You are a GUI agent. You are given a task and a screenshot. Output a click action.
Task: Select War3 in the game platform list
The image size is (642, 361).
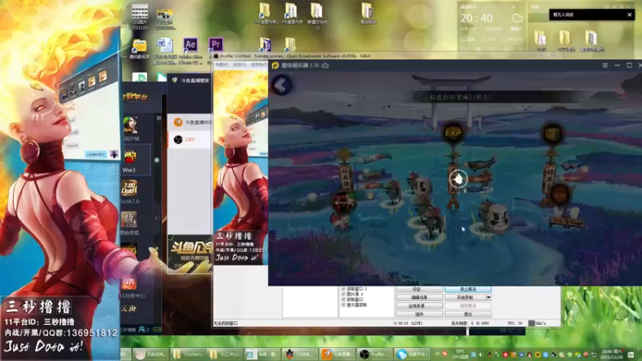136,161
